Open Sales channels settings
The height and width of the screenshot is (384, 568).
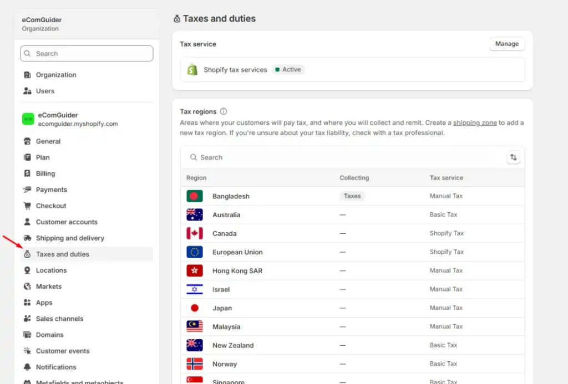pos(87,319)
